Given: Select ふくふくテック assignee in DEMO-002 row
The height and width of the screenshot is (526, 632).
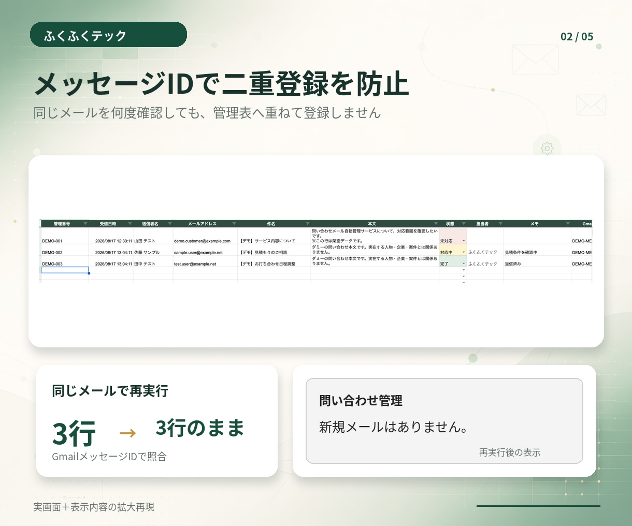Looking at the screenshot, I should point(485,250).
